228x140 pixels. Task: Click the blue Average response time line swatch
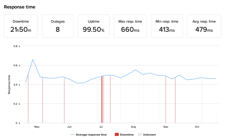[x=72, y=135]
